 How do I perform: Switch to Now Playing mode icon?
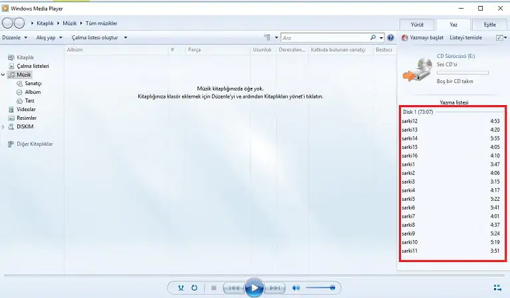[497, 287]
